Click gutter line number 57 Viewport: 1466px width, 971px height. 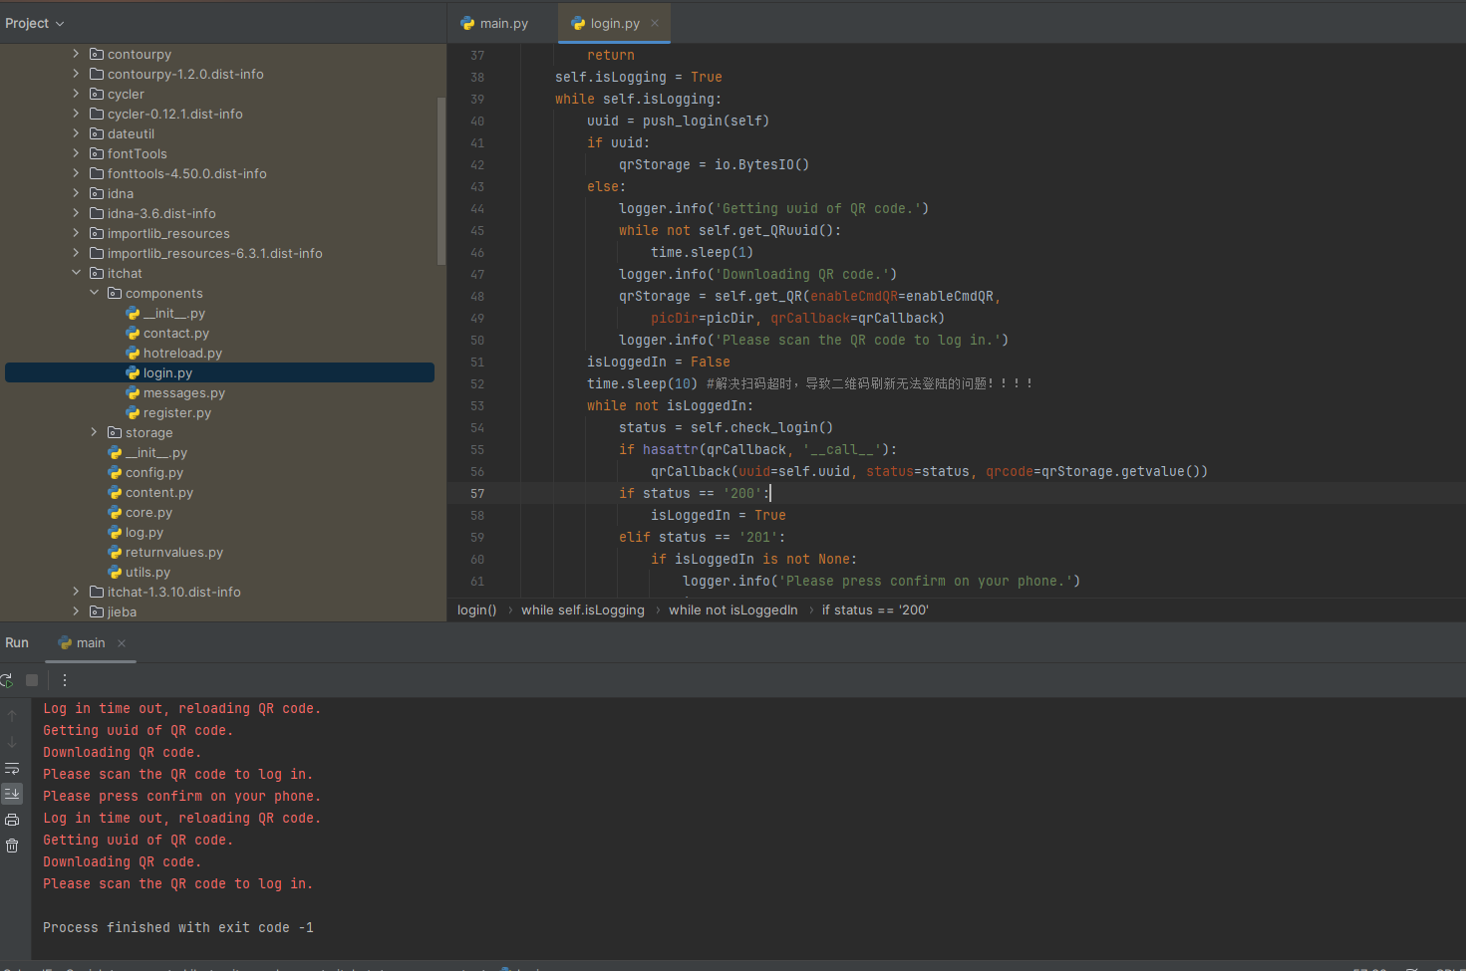(x=477, y=493)
